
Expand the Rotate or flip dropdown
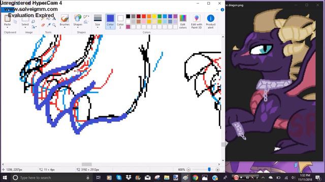(34, 27)
